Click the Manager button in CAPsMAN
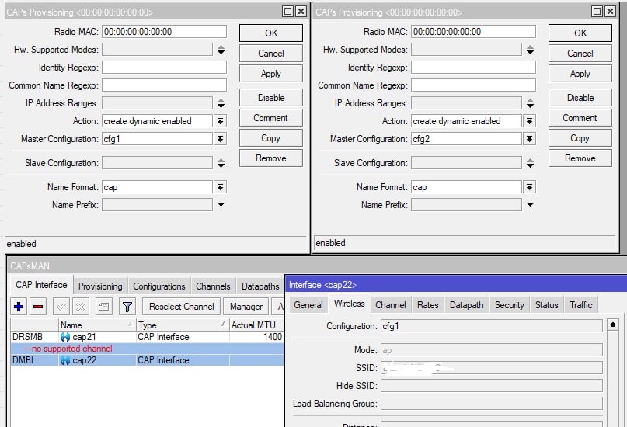Image resolution: width=627 pixels, height=427 pixels. [x=246, y=307]
